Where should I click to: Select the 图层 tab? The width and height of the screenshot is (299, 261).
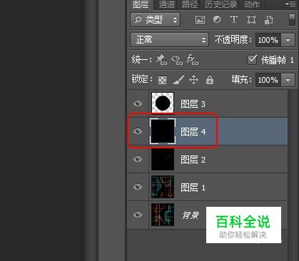pos(141,4)
